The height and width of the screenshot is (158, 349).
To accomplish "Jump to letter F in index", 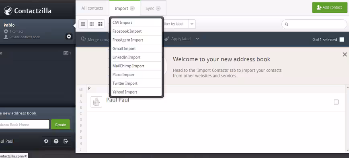I will point(81,132).
